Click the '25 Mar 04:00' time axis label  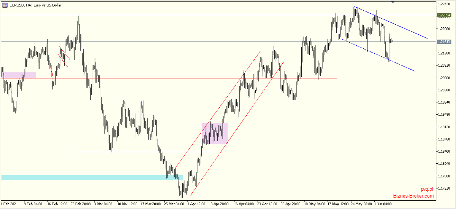[174, 204]
